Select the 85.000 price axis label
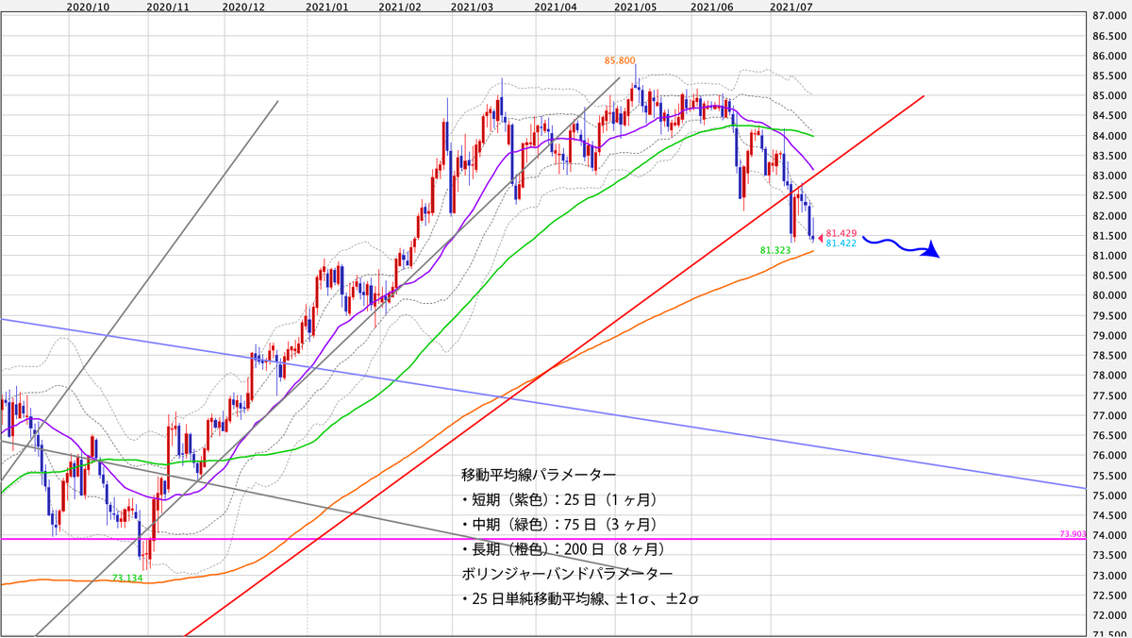Viewport: 1132px width, 638px height. coord(1111,96)
